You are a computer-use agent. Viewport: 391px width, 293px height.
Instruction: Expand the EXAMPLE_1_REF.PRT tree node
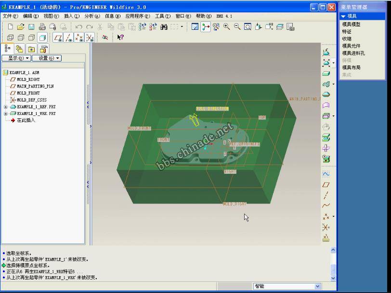tap(6, 107)
